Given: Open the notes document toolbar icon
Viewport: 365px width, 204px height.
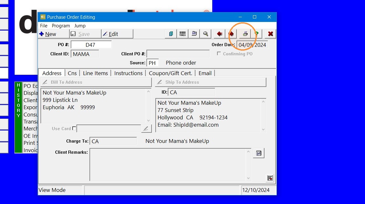Looking at the screenshot, I should [194, 34].
